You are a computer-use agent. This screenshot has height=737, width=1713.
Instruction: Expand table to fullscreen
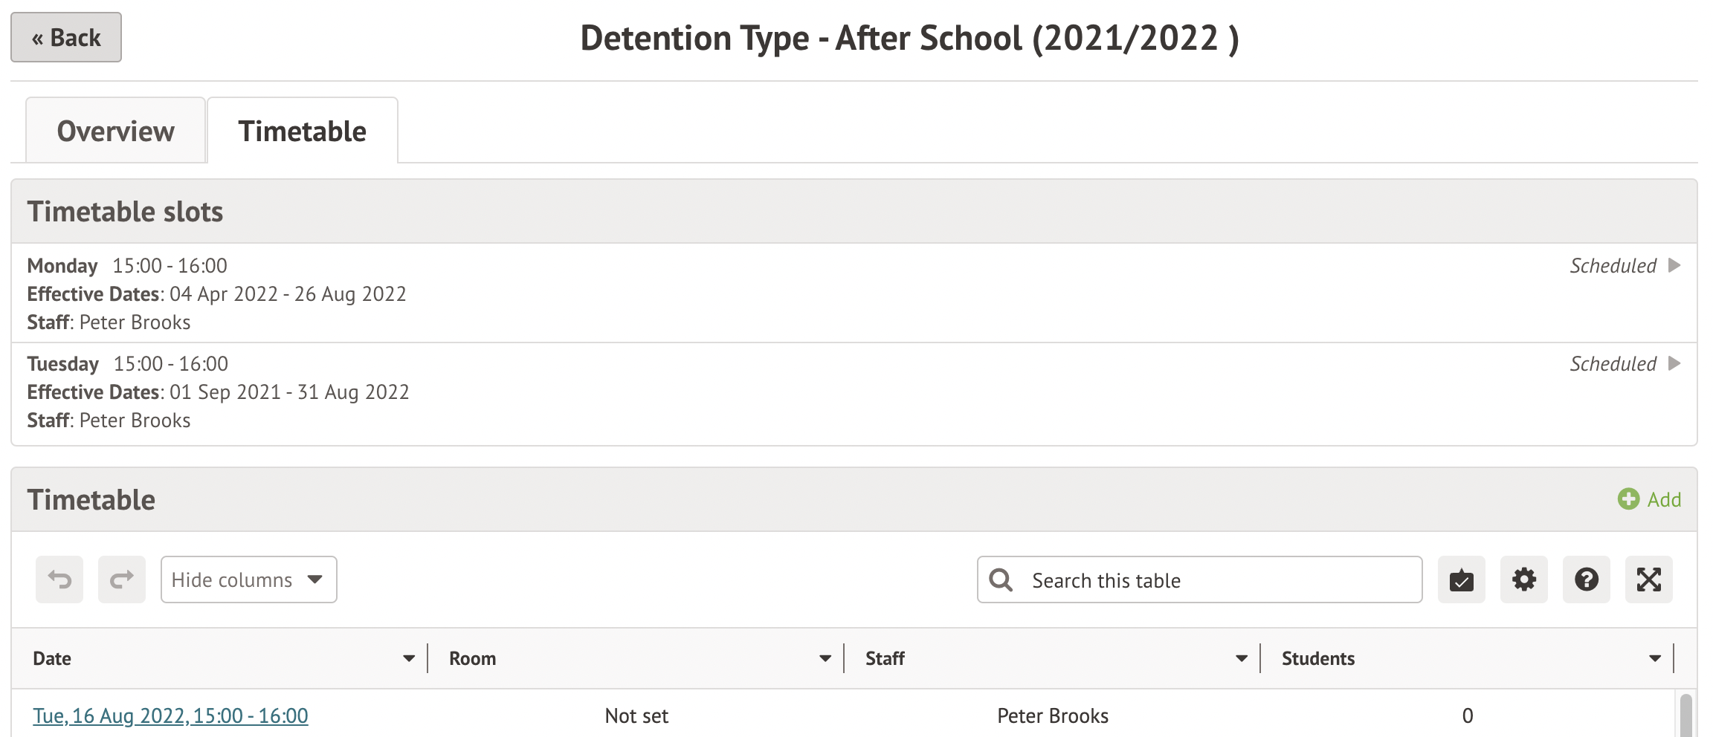(x=1648, y=579)
